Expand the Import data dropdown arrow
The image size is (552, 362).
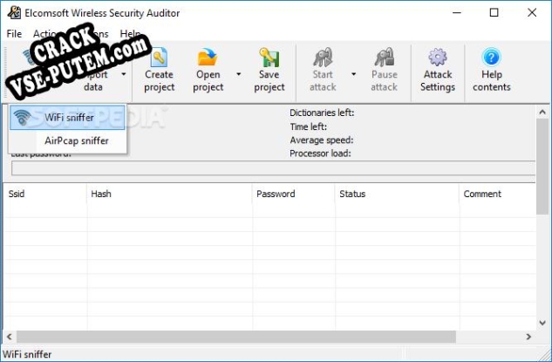[x=124, y=74]
